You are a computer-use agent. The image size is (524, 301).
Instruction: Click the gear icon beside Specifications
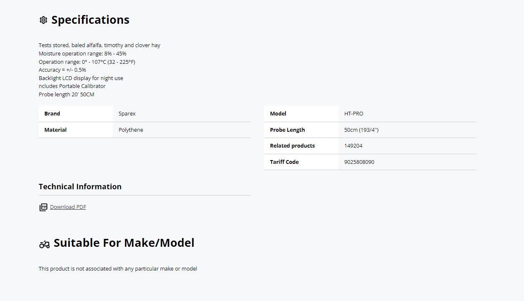tap(43, 20)
